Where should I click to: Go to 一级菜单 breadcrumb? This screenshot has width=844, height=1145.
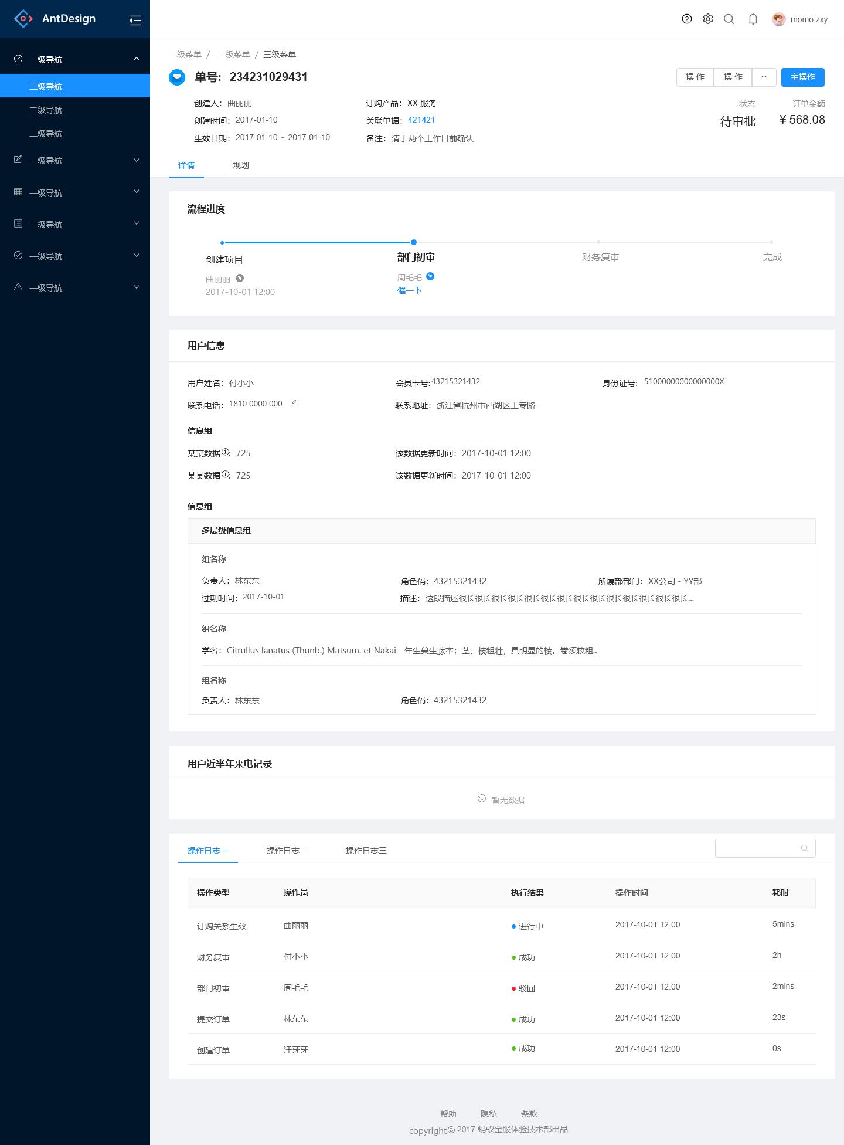185,55
